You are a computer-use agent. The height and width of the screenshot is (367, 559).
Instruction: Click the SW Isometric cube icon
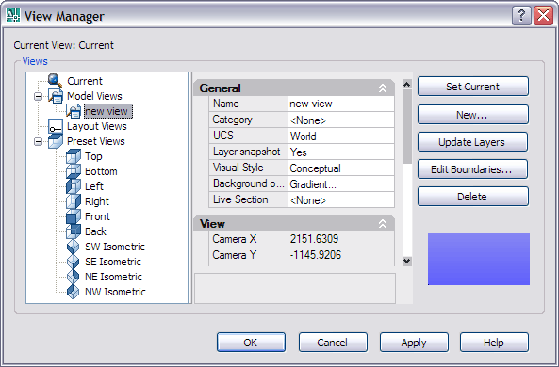74,247
